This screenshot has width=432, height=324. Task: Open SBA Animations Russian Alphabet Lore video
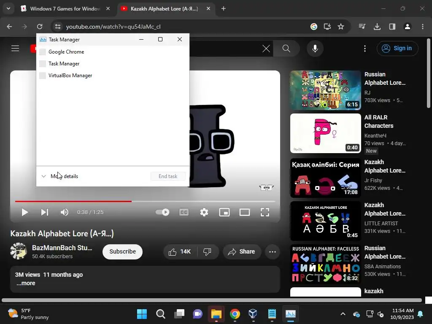[x=325, y=264]
